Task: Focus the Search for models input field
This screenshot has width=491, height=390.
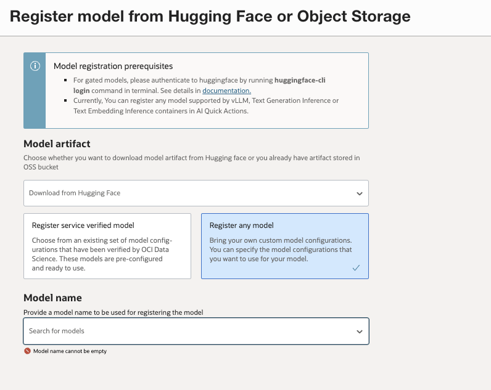Action: (x=185, y=331)
